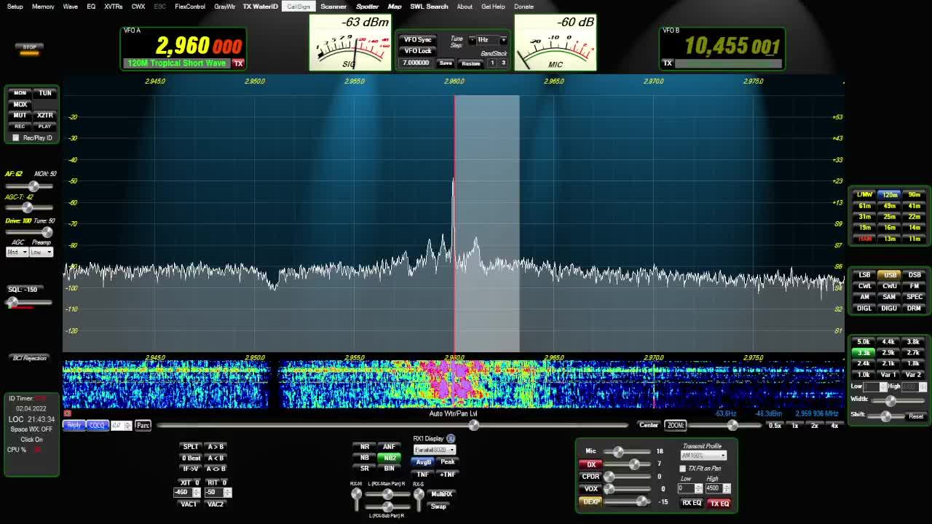Toggle the MON monitor button
The height and width of the screenshot is (524, 932).
(20, 93)
